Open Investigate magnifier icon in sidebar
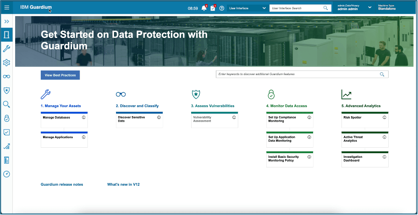The width and height of the screenshot is (418, 215). click(x=7, y=104)
